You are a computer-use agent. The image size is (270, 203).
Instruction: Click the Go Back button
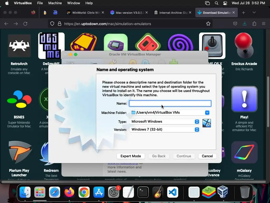159,156
